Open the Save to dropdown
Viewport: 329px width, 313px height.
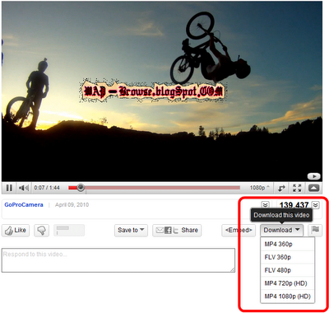[x=131, y=230]
